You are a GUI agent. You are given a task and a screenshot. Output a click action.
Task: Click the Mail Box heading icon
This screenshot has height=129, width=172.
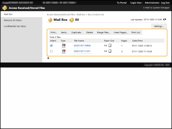click(50, 20)
